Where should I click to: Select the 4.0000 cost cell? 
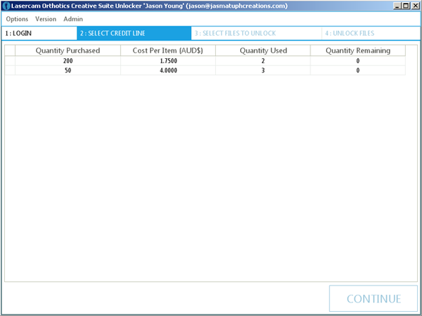pos(168,70)
